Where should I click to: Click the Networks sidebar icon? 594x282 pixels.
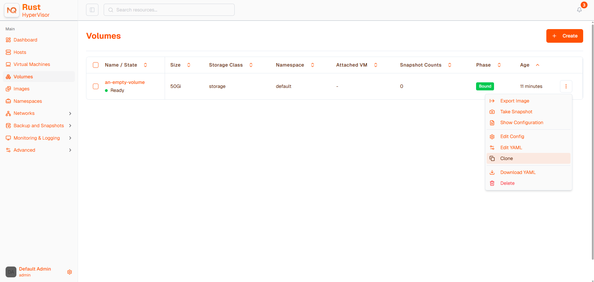[x=8, y=113]
